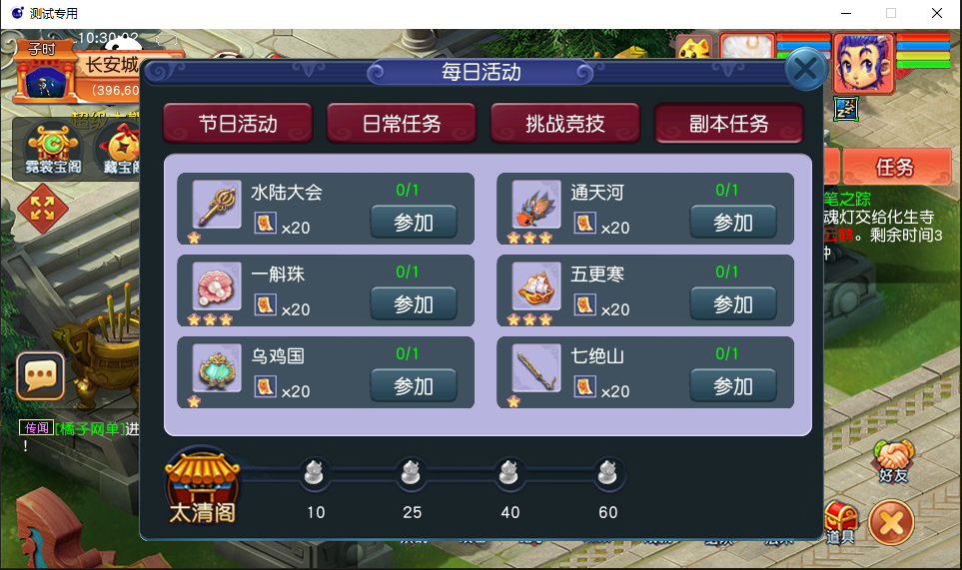This screenshot has height=570, width=962.
Task: Close the 每日活动 dialog with X
Action: tap(805, 69)
